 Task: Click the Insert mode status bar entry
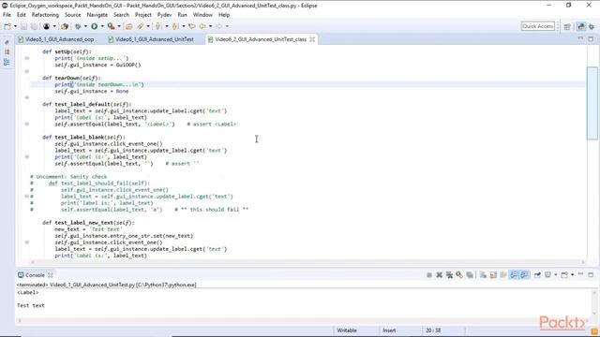[x=389, y=330]
